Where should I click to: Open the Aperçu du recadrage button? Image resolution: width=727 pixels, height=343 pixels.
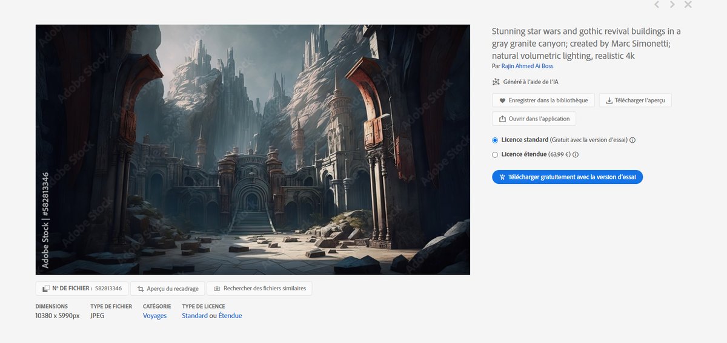pos(167,289)
